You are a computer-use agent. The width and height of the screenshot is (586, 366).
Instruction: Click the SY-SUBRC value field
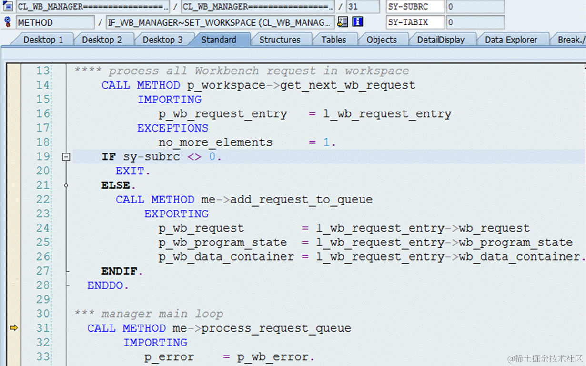point(475,7)
